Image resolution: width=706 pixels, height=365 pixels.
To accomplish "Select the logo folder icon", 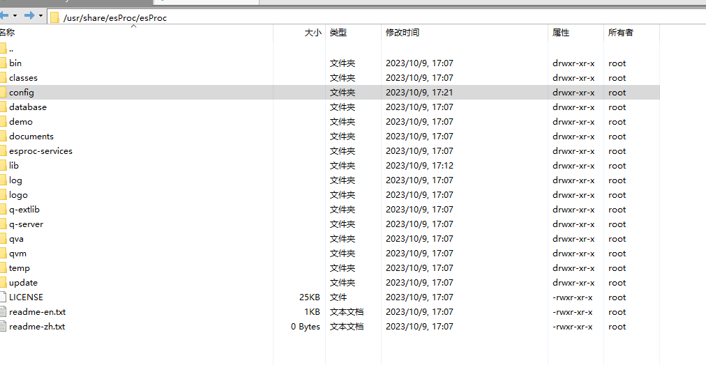I will [3, 194].
